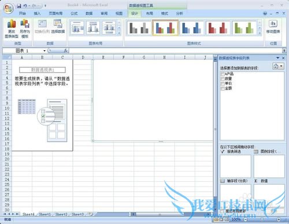Click the horizontal scrollbar of the sheet
This screenshot has height=224, width=289.
pos(160,214)
